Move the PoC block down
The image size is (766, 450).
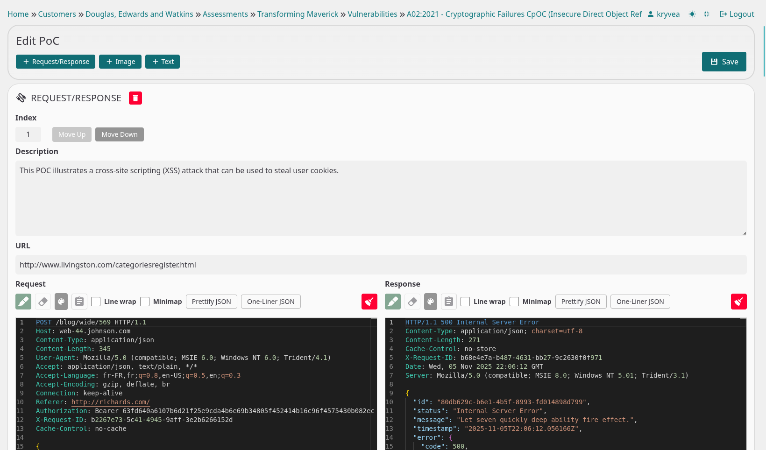click(x=120, y=134)
